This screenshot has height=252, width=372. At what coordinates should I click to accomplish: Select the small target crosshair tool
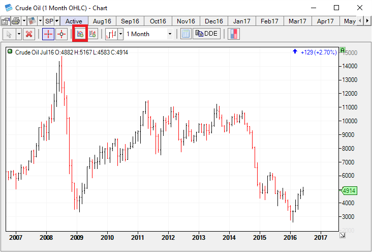61,34
